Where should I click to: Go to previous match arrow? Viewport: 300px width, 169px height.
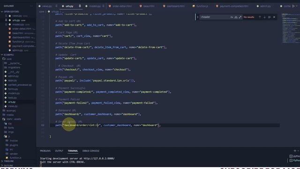tap(260, 17)
